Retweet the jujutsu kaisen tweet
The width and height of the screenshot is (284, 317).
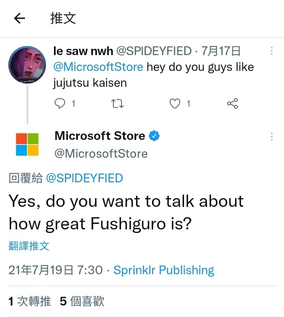click(x=117, y=103)
